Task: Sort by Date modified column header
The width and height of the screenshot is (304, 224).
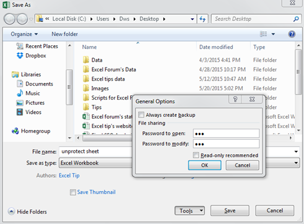Action: (x=216, y=47)
